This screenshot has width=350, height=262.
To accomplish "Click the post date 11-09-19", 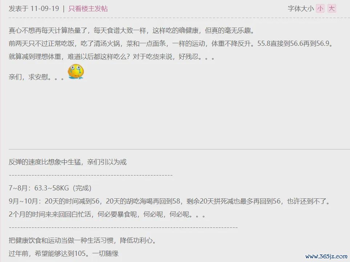I will click(x=44, y=8).
